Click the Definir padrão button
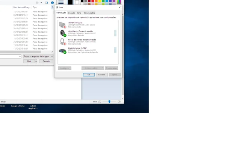 click(x=91, y=68)
